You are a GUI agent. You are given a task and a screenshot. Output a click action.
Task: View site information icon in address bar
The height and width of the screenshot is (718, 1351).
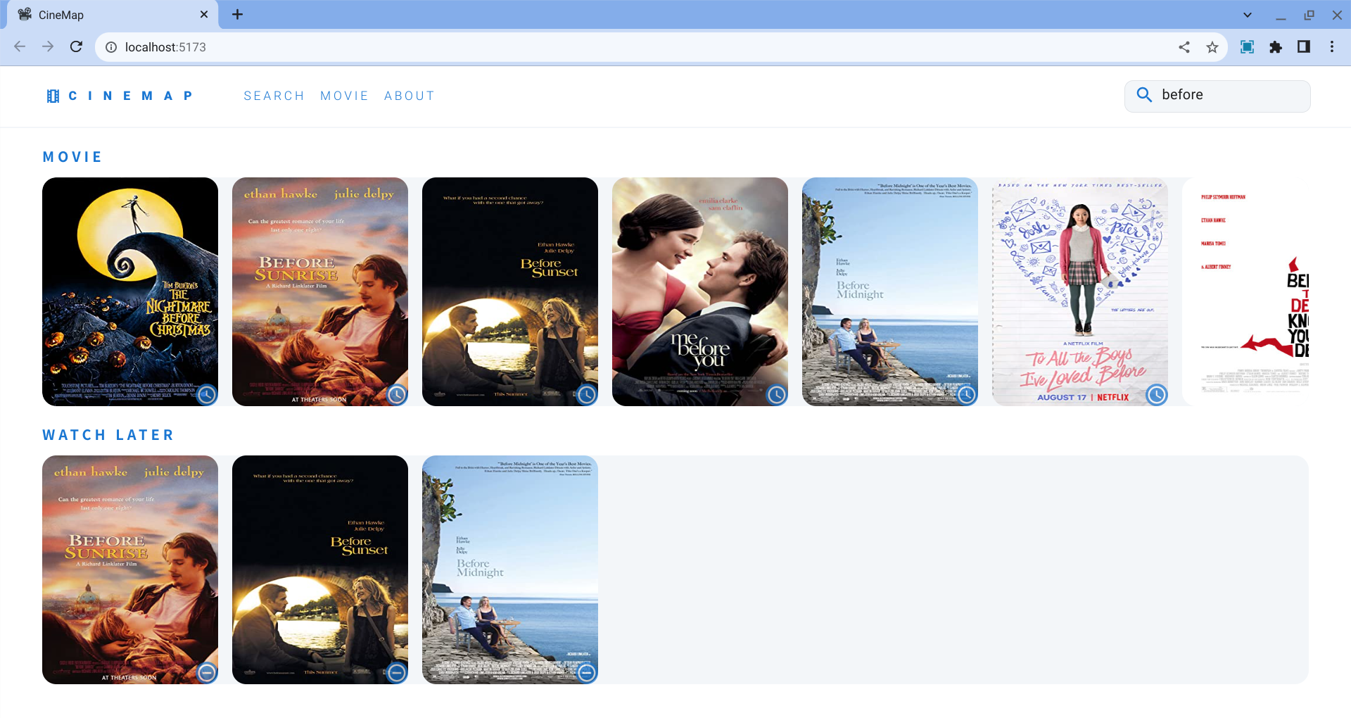[x=111, y=47]
